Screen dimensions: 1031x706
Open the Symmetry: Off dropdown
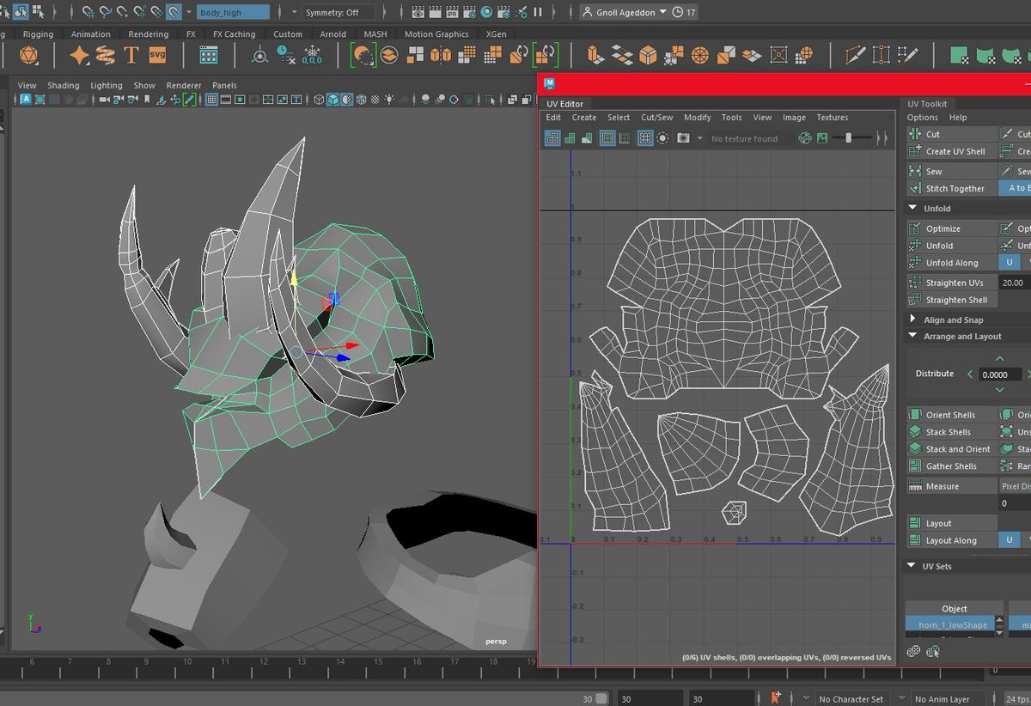click(339, 12)
